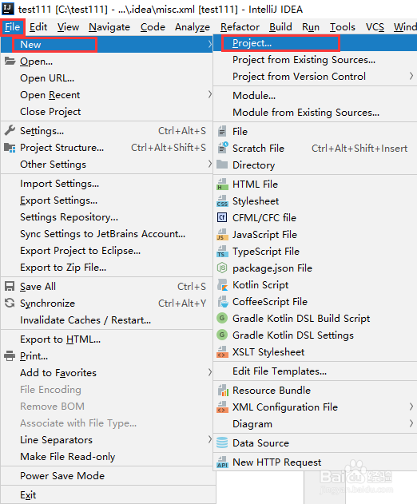Click the JavaScript File JS icon

[x=222, y=234]
